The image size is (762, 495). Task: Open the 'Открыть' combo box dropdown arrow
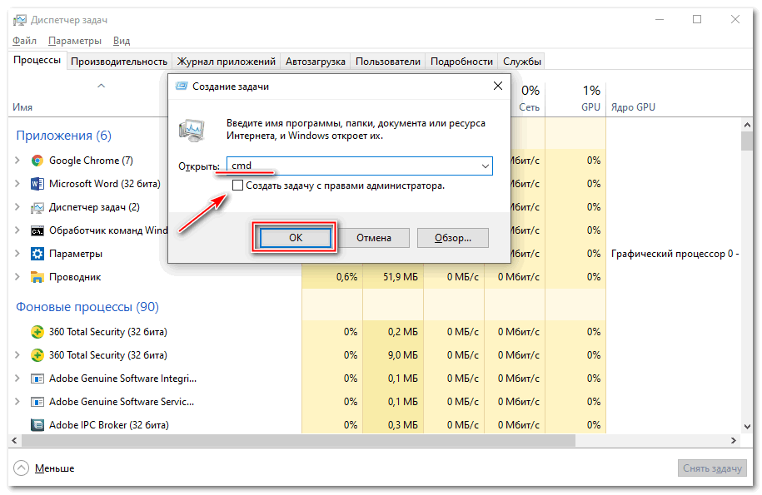485,166
